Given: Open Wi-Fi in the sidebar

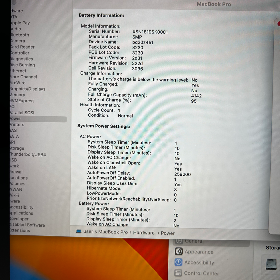Looking at the screenshot, I should pyautogui.click(x=14, y=195).
